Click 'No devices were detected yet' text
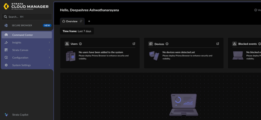 pyautogui.click(x=178, y=52)
